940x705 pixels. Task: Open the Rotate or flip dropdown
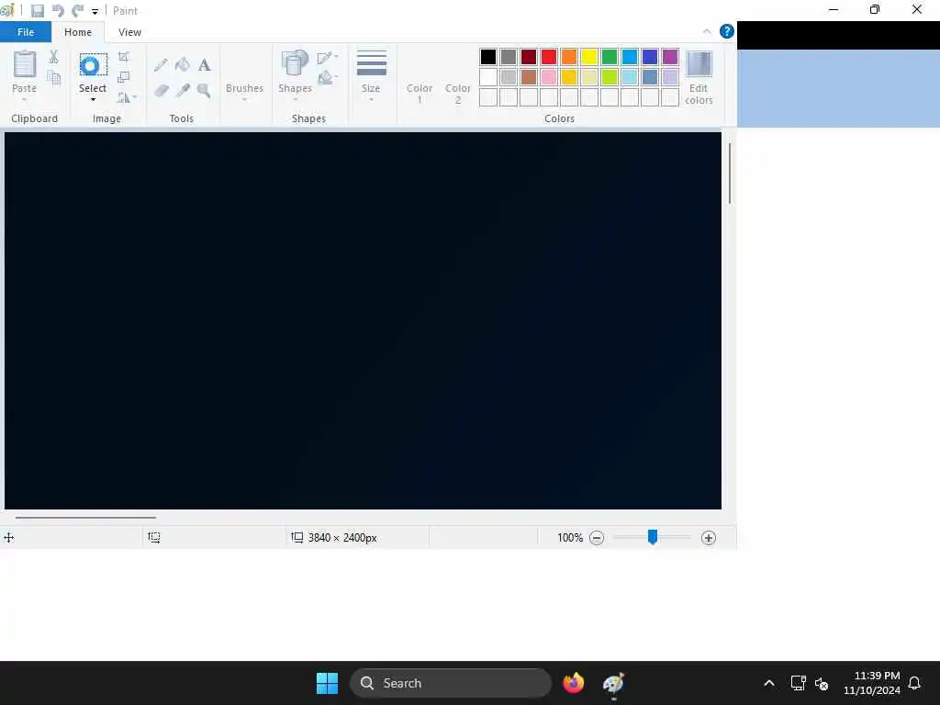(127, 97)
